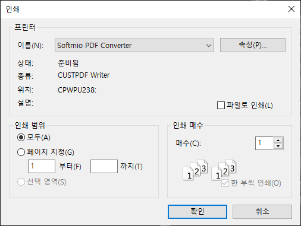Enable the 파일로 인쇄(L) checkbox
The image size is (301, 226).
click(x=221, y=105)
